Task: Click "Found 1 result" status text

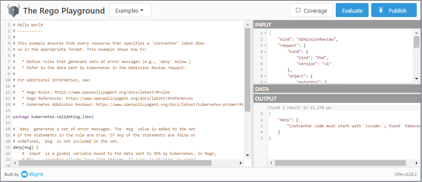Action: tap(301, 108)
